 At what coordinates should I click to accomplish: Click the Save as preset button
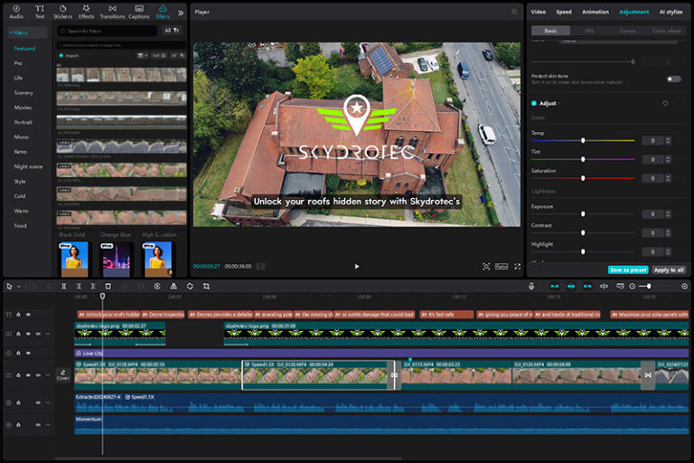point(628,269)
